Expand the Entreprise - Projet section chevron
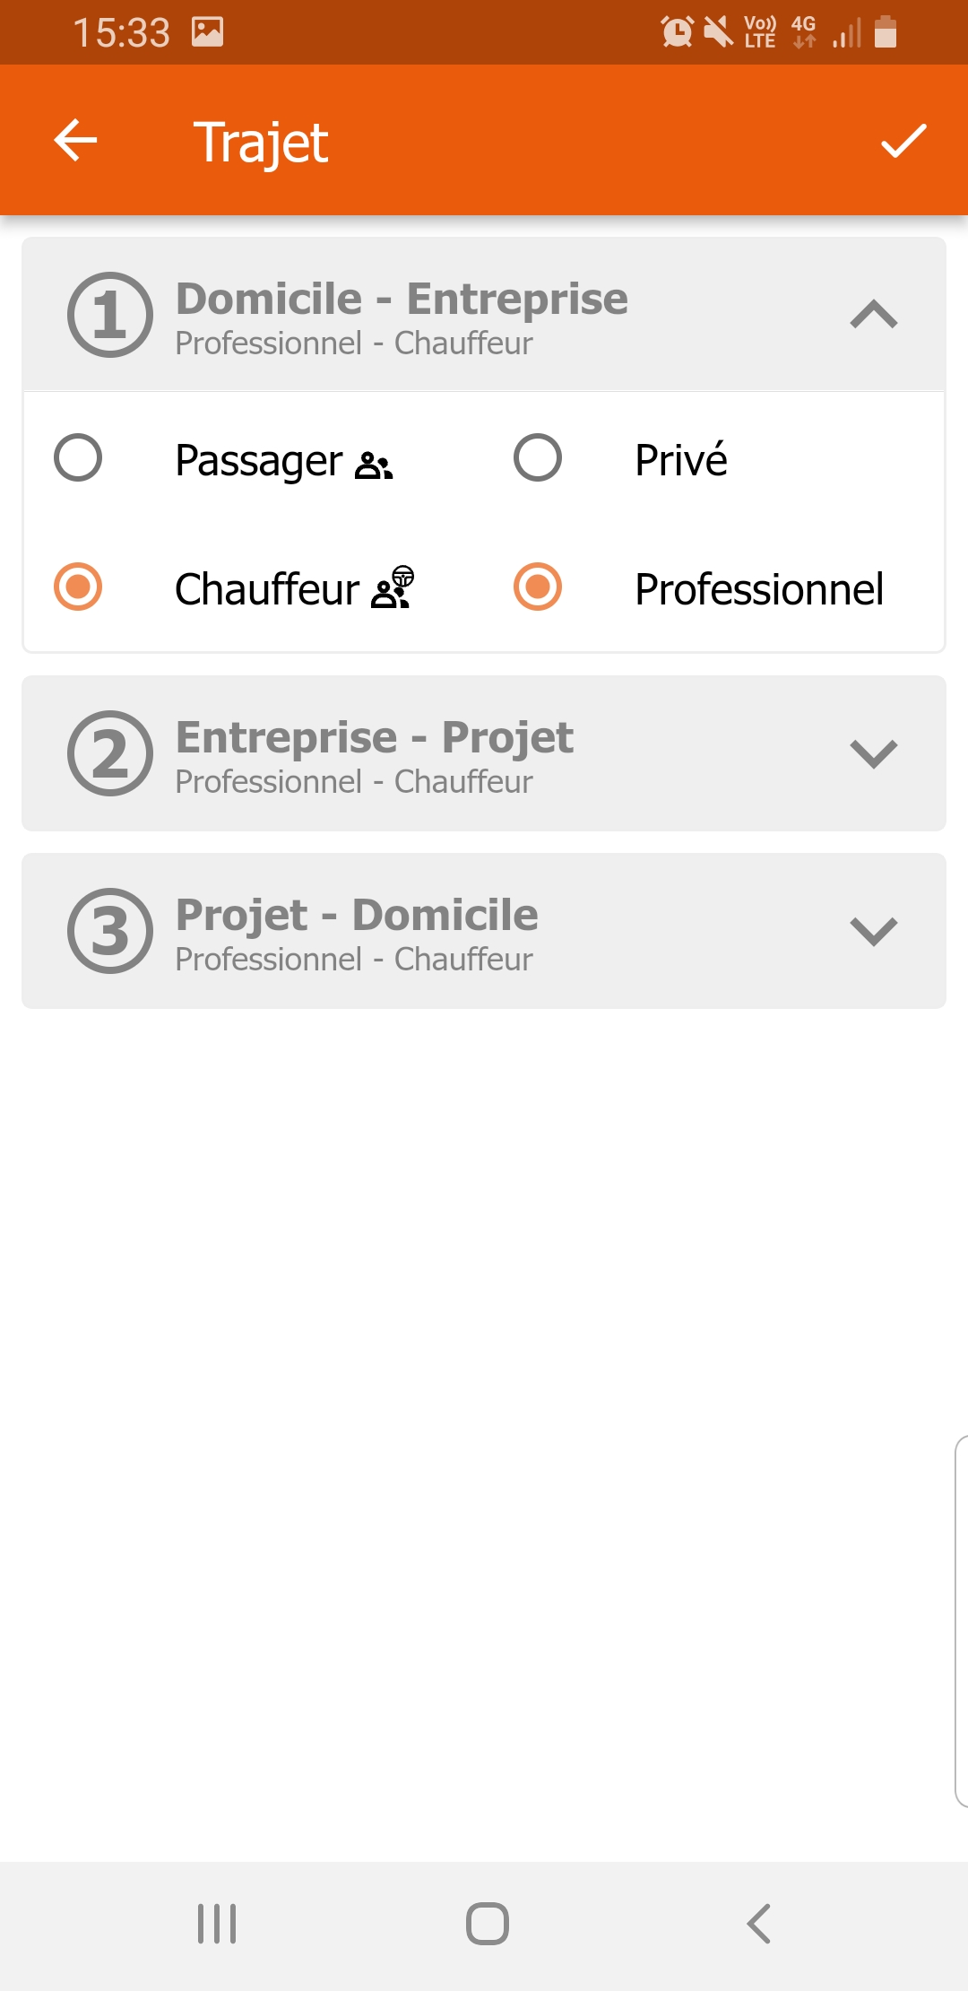The image size is (968, 1991). pyautogui.click(x=874, y=753)
